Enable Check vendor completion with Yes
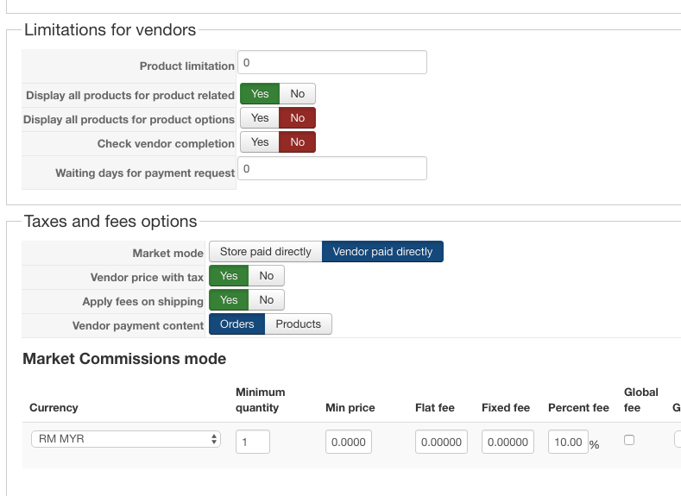This screenshot has height=496, width=681. click(260, 142)
